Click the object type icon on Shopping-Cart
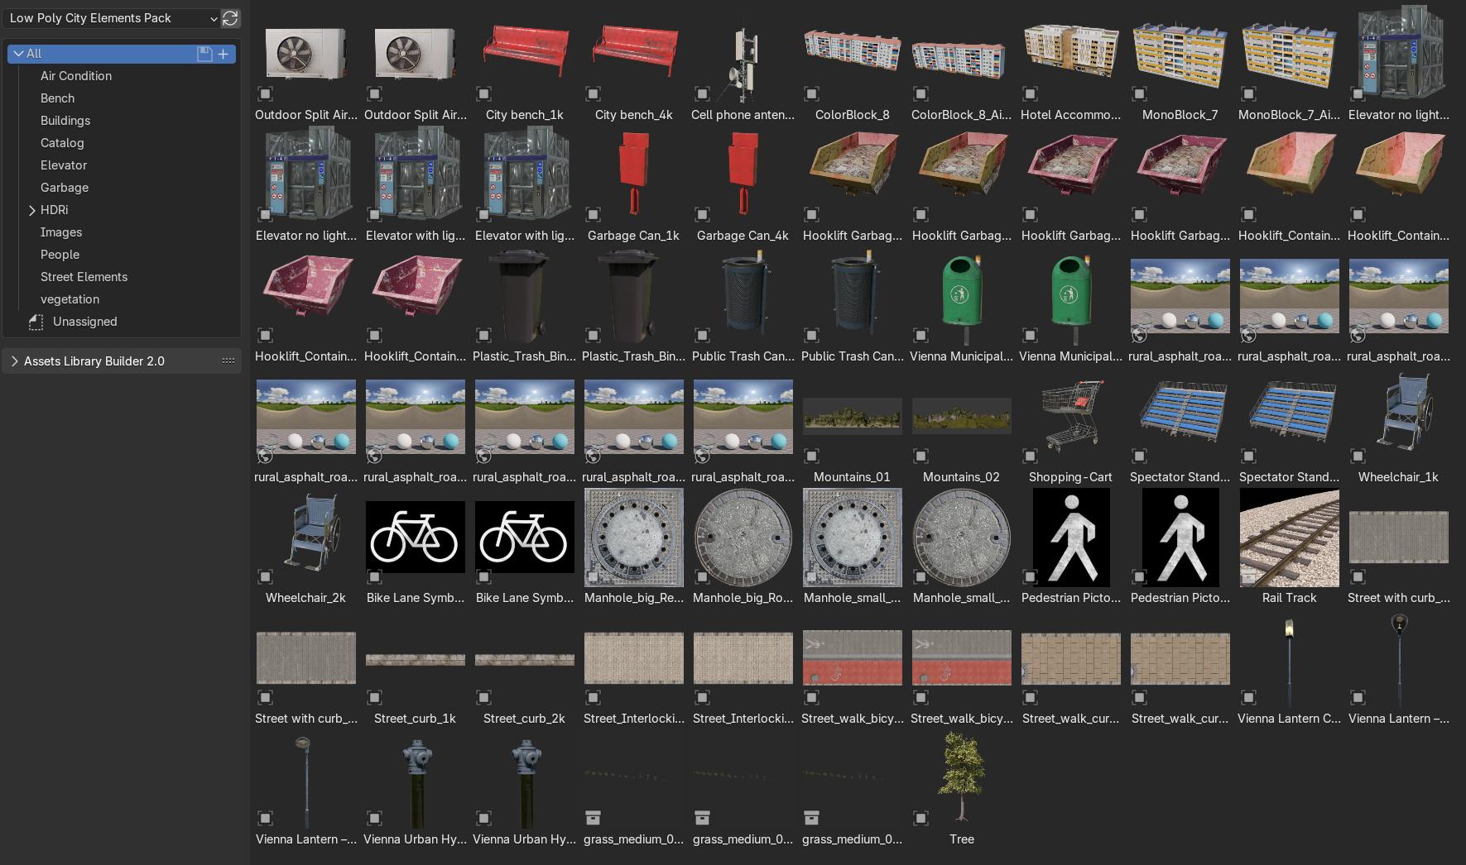Viewport: 1466px width, 865px height. (1030, 456)
